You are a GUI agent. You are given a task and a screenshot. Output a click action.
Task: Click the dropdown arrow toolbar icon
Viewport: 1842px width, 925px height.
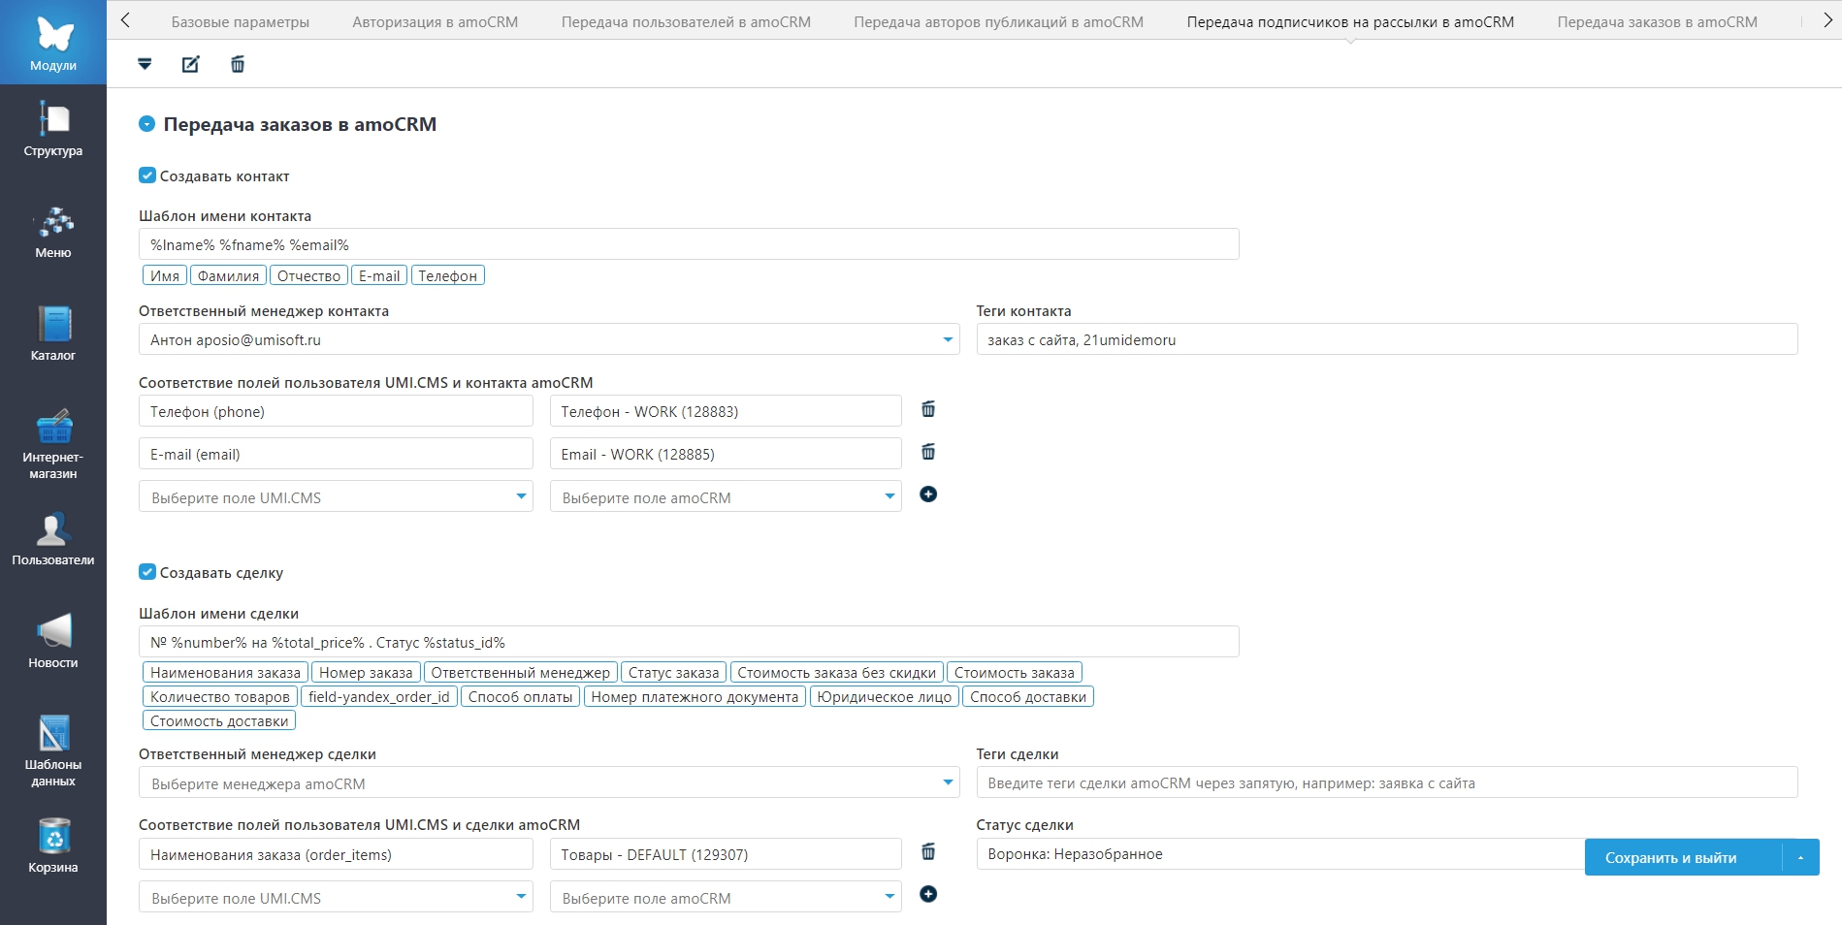(145, 64)
